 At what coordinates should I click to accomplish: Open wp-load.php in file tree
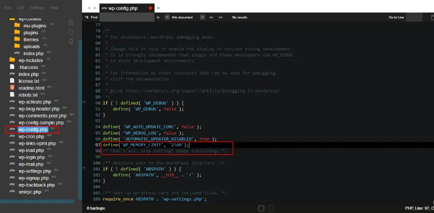pyautogui.click(x=31, y=150)
